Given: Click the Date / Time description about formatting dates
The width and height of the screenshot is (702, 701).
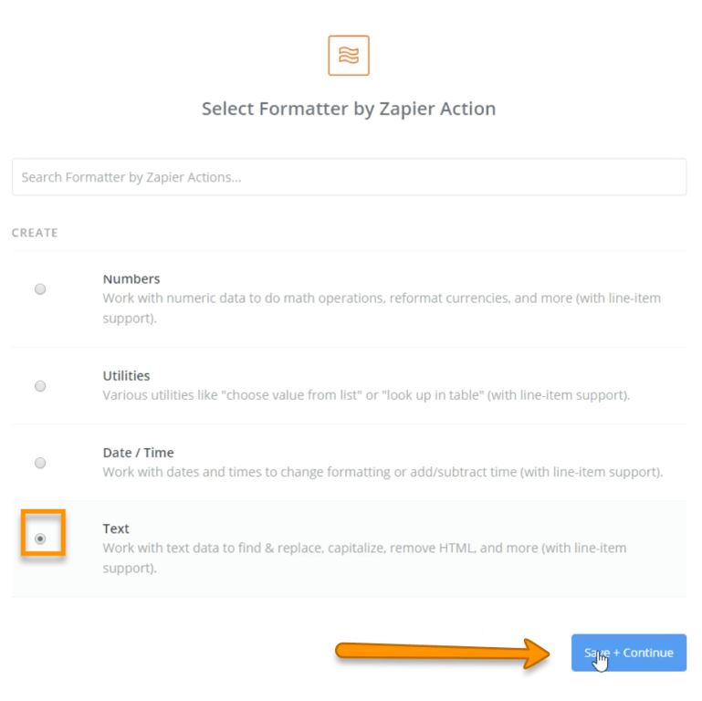Looking at the screenshot, I should tap(382, 472).
